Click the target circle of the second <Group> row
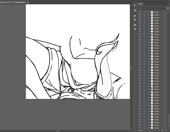Screen dimensions: 170x132 click(x=165, y=15)
